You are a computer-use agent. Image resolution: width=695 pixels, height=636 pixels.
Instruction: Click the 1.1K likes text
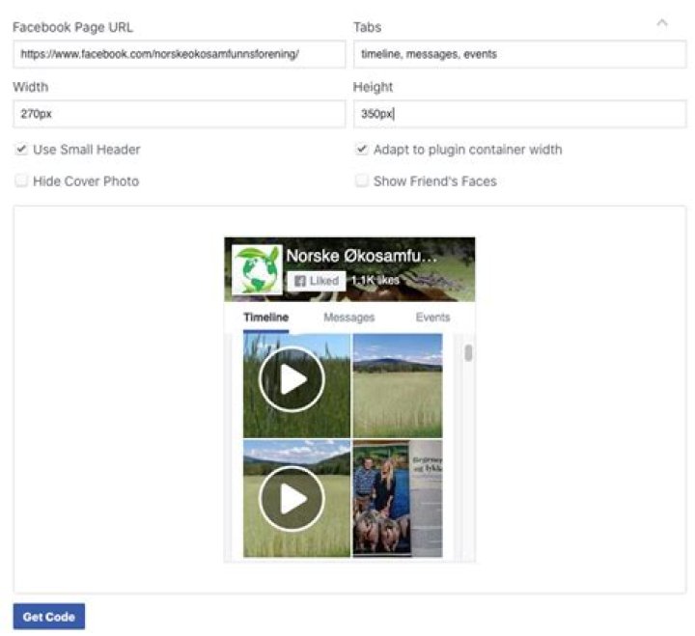click(375, 281)
